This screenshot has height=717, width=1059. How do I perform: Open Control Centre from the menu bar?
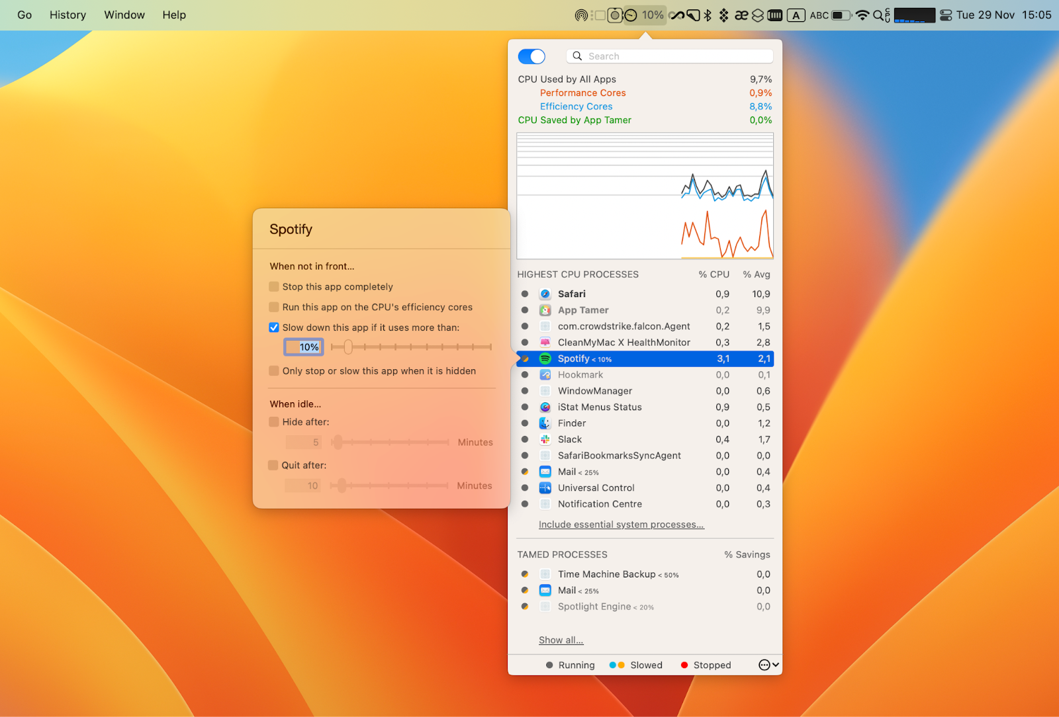coord(946,15)
